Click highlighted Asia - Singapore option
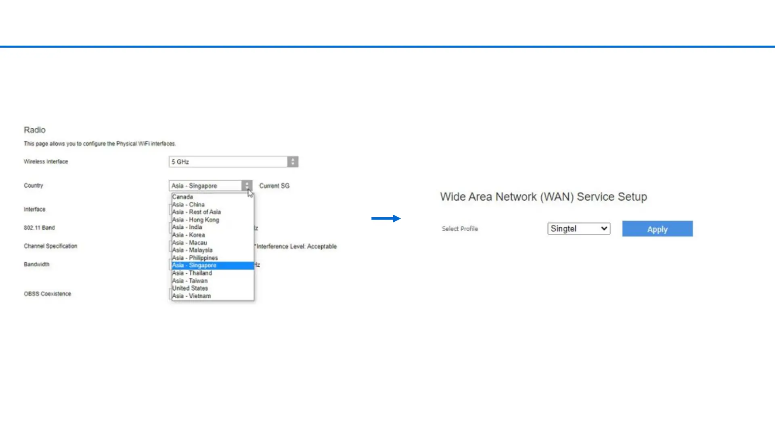Image resolution: width=775 pixels, height=436 pixels. pyautogui.click(x=195, y=265)
